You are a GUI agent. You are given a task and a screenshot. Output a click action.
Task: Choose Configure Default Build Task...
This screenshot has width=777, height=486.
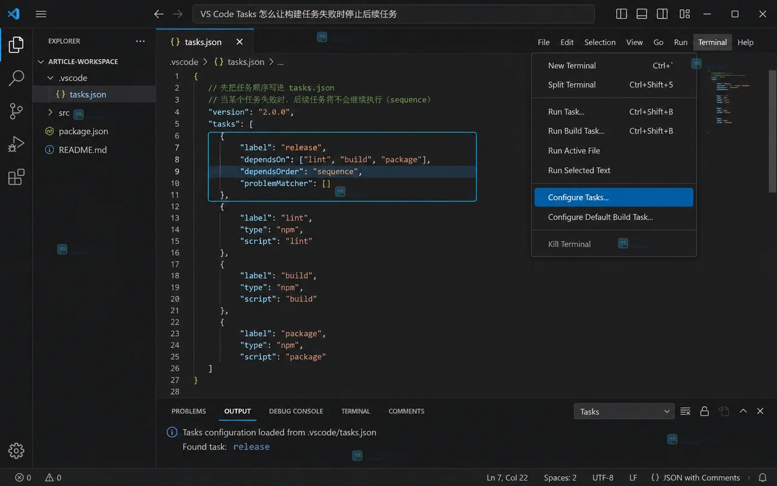click(614, 217)
